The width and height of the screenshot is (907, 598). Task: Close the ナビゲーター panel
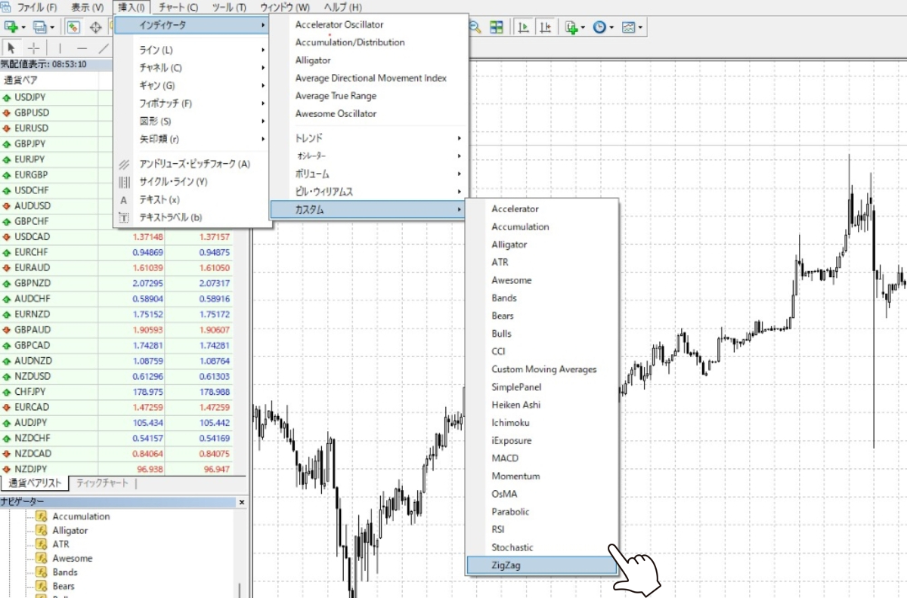pyautogui.click(x=242, y=502)
